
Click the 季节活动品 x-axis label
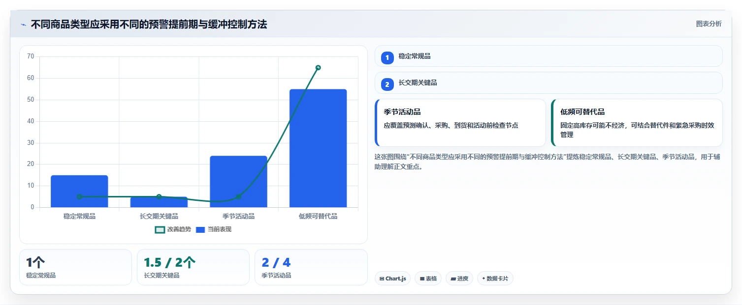point(238,216)
